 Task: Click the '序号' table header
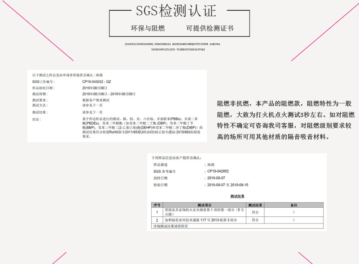[x=157, y=205]
